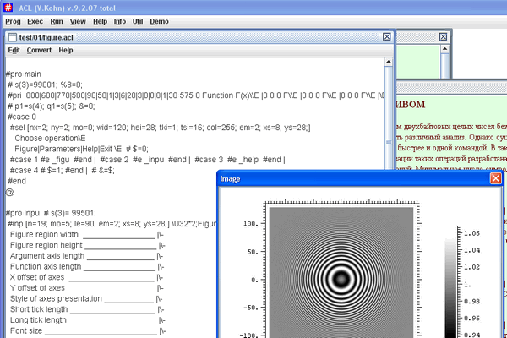Open the Run menu
The image size is (507, 338).
pyautogui.click(x=57, y=21)
